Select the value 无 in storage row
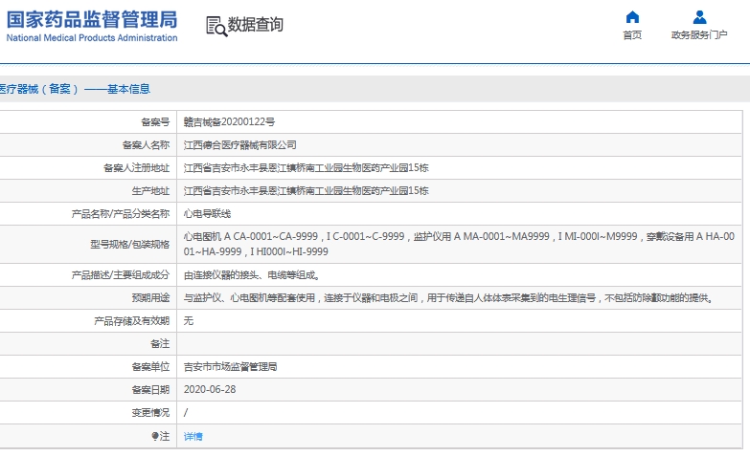The height and width of the screenshot is (456, 750). point(189,321)
